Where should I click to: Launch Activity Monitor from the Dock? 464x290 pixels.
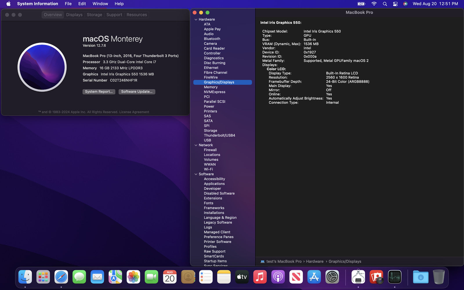(394, 277)
